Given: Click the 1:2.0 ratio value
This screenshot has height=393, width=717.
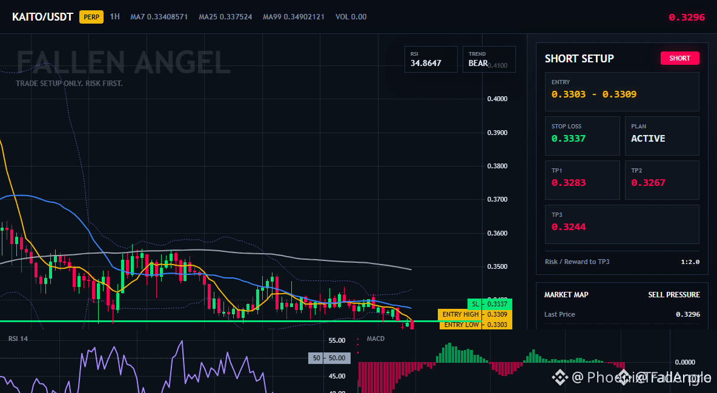Looking at the screenshot, I should click(x=690, y=262).
